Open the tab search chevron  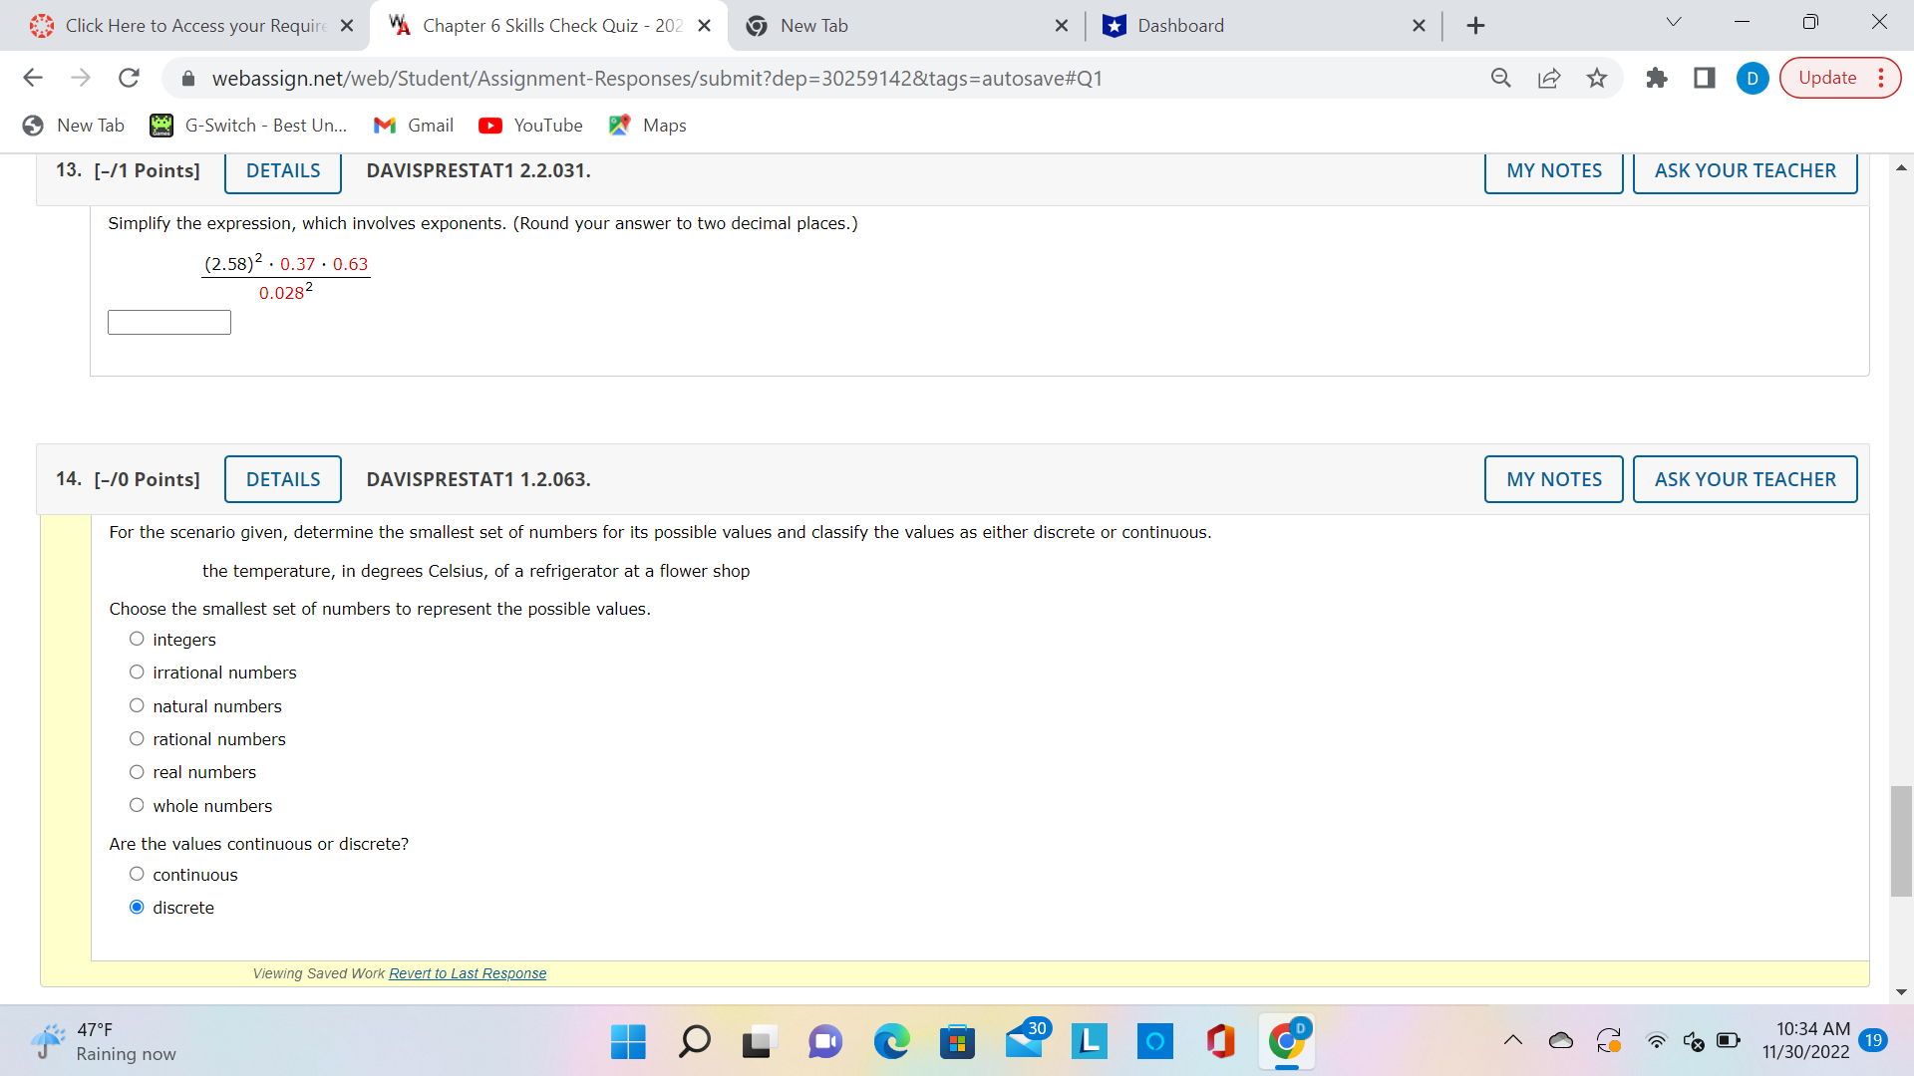point(1673,22)
